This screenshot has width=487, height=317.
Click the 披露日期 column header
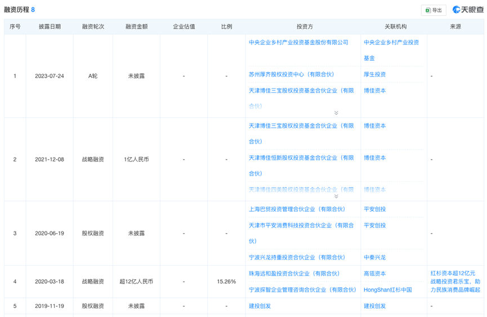[50, 26]
